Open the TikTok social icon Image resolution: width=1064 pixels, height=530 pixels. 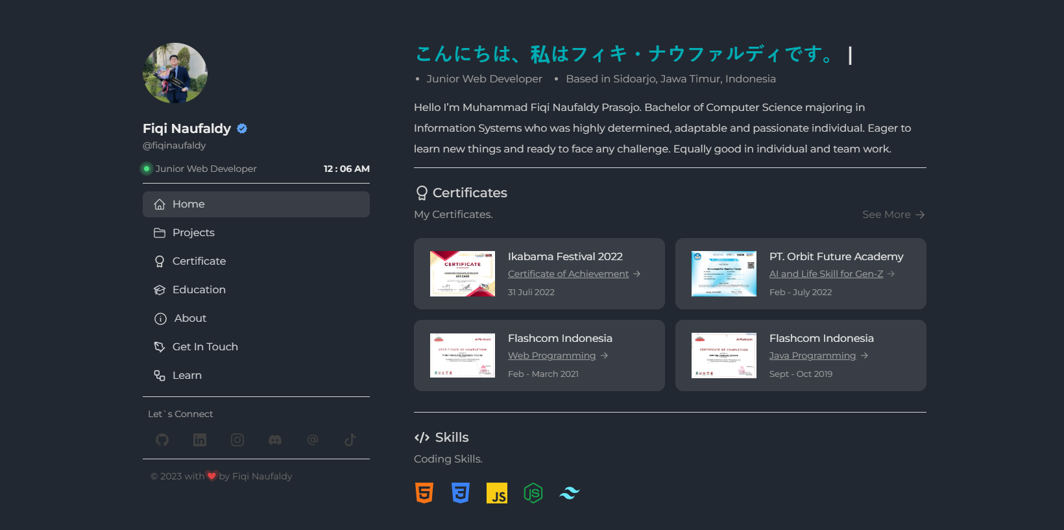click(350, 440)
